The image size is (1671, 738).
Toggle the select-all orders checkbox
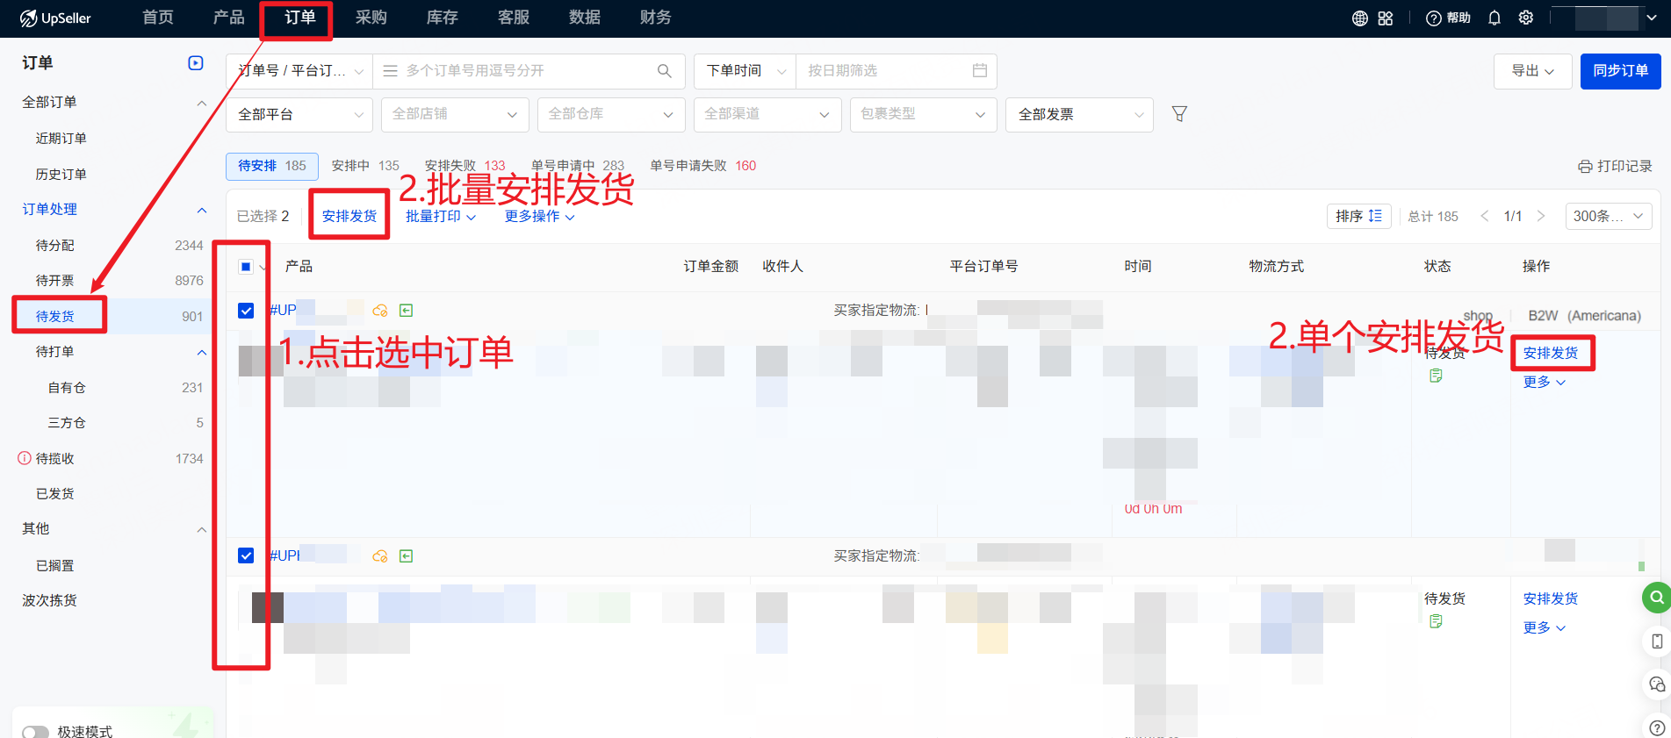(x=246, y=267)
